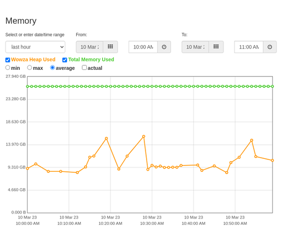Click the 9.310 GB axis label
The width and height of the screenshot is (282, 227).
coord(17,167)
